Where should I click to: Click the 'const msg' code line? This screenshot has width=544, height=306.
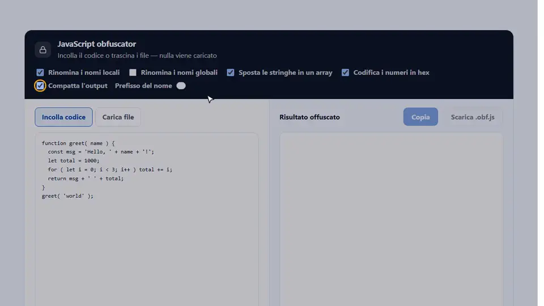tap(101, 152)
